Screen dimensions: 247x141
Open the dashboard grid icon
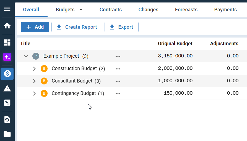(x=7, y=42)
